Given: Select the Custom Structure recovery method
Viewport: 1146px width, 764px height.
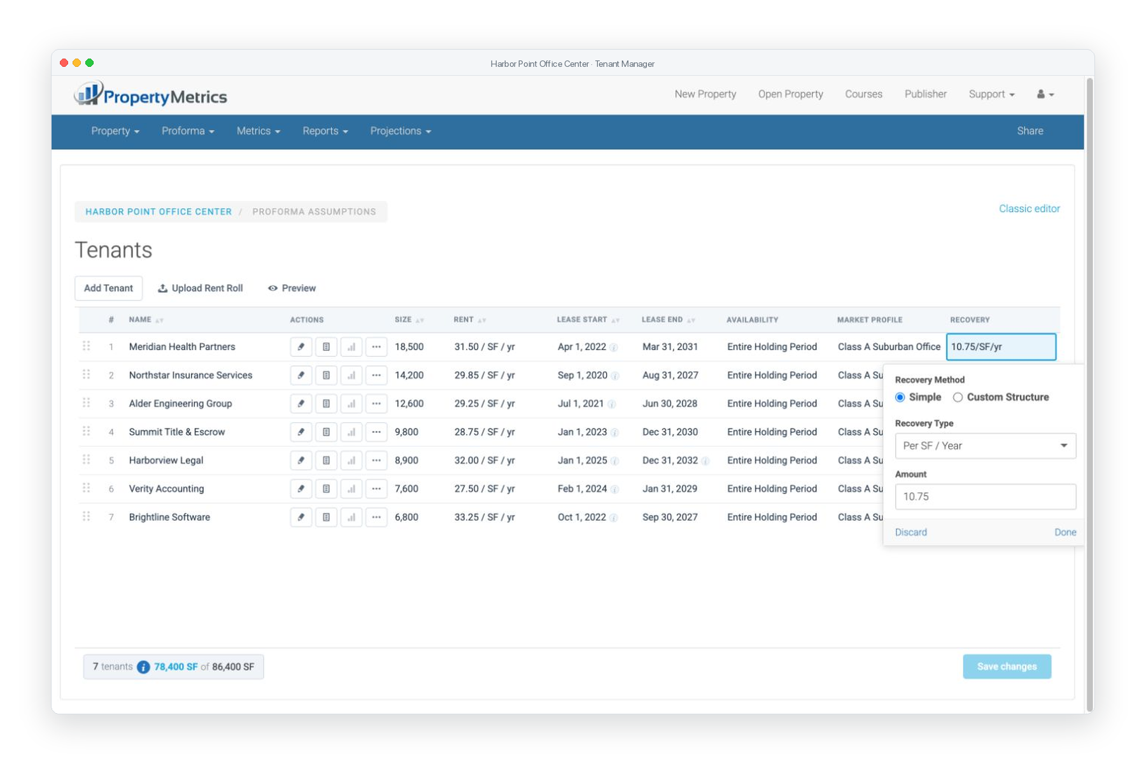Looking at the screenshot, I should [x=958, y=397].
